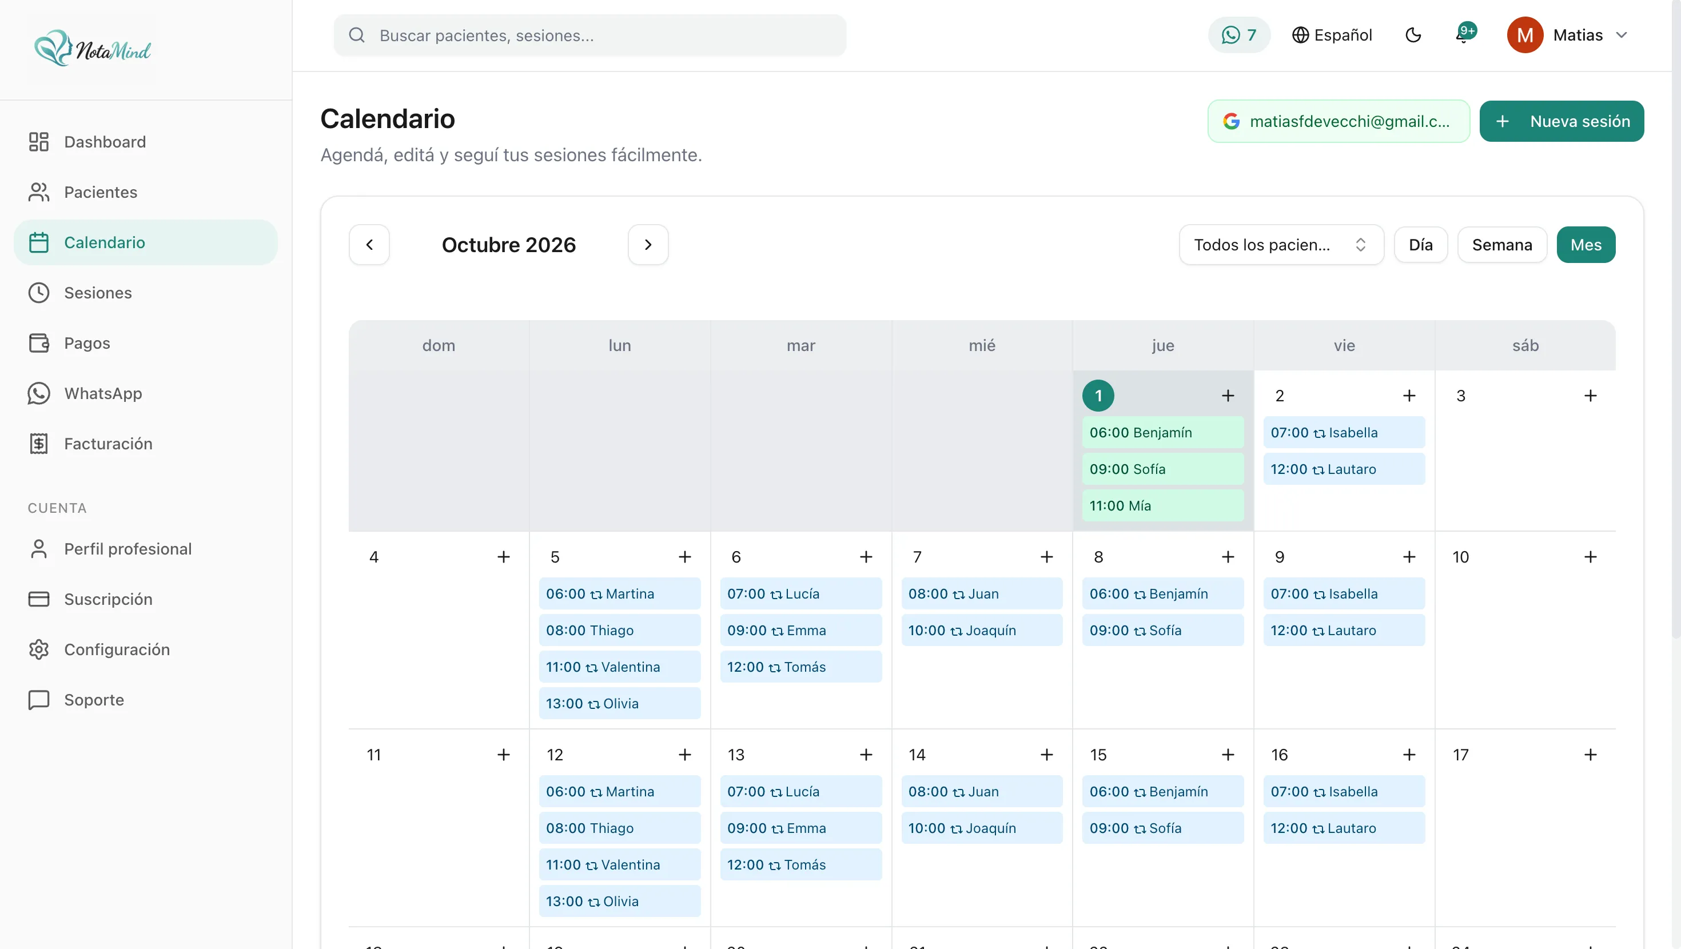Click the Nueva sesión button
The image size is (1681, 949).
tap(1561, 121)
